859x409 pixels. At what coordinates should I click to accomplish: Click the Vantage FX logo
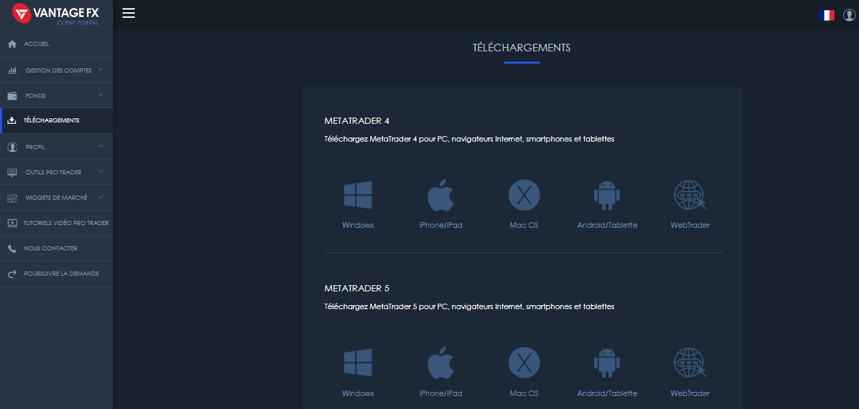point(55,14)
